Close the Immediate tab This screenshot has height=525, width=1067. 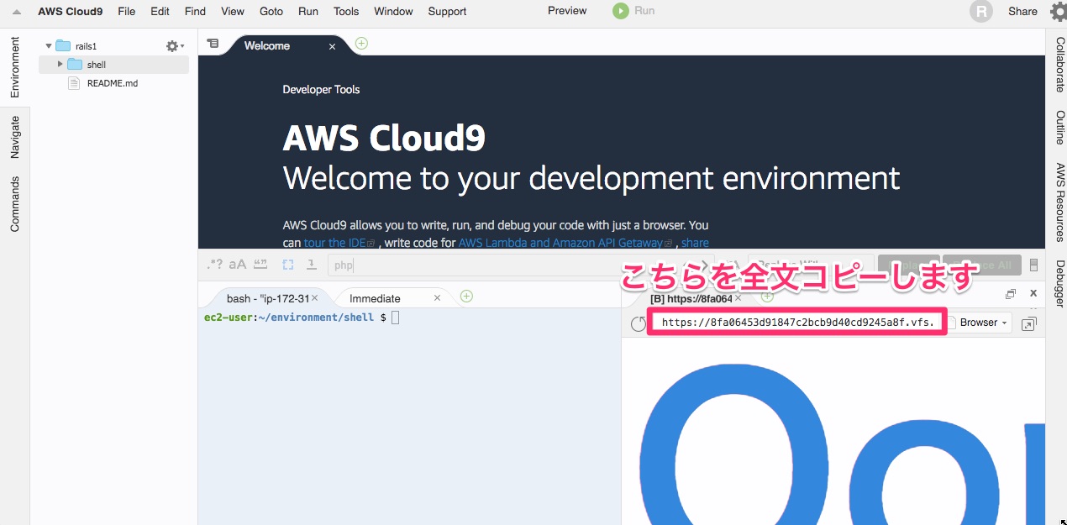[x=437, y=298]
